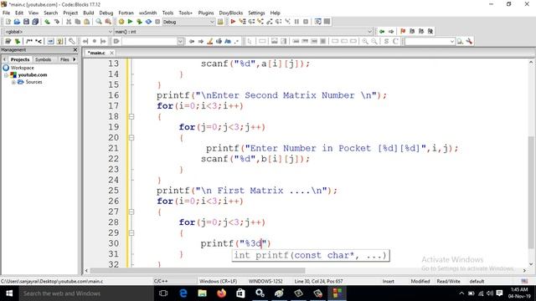536x301 pixels.
Task: Build the project with the yellow gear icon
Action: (x=121, y=22)
